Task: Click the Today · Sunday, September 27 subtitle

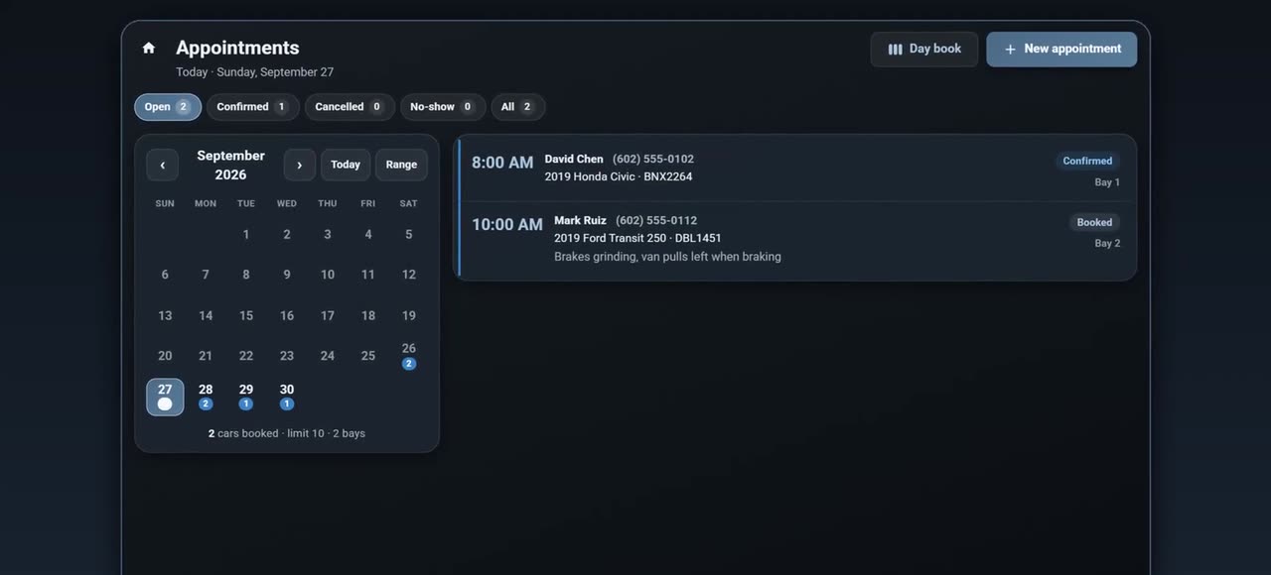Action: coord(255,72)
